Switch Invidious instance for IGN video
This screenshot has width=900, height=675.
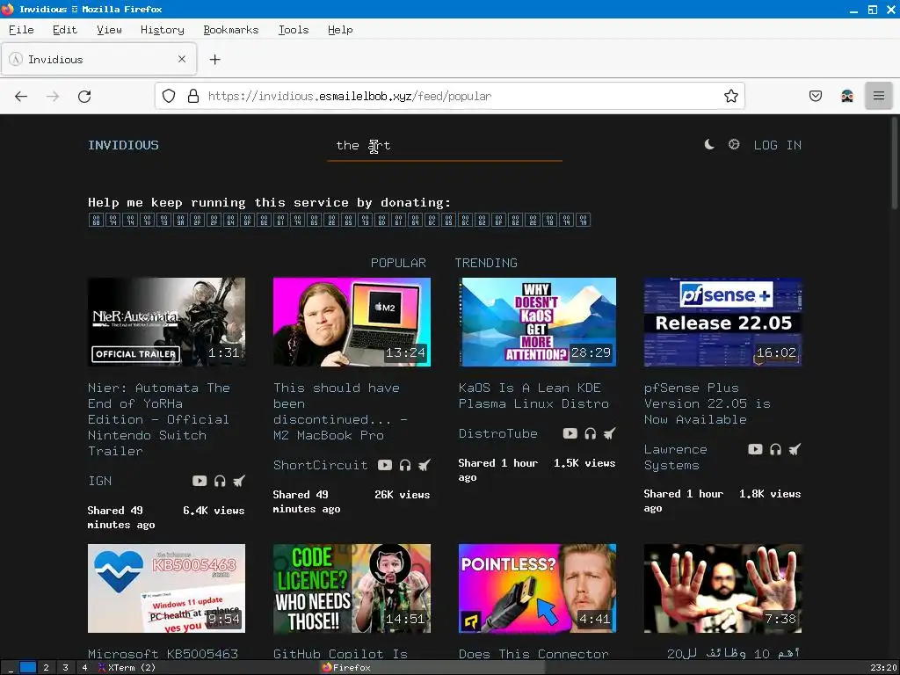pos(239,481)
